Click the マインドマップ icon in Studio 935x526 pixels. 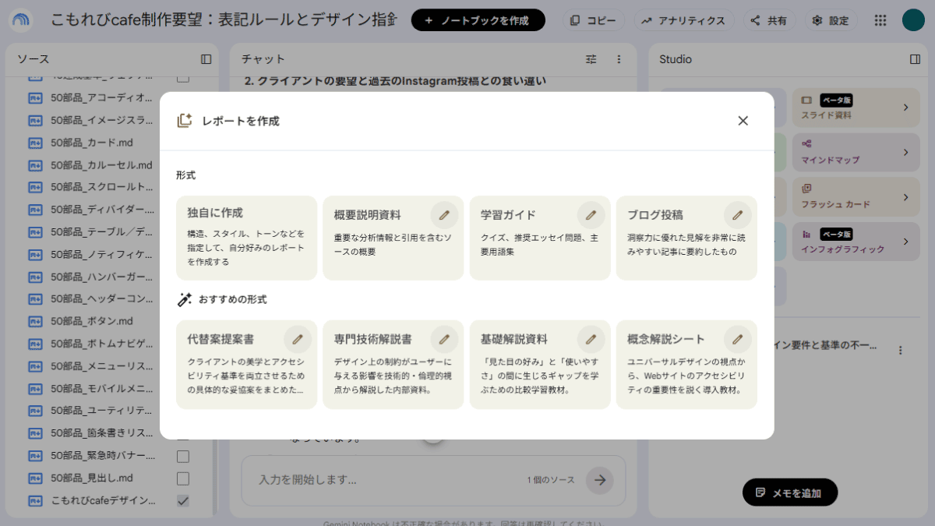coord(806,144)
